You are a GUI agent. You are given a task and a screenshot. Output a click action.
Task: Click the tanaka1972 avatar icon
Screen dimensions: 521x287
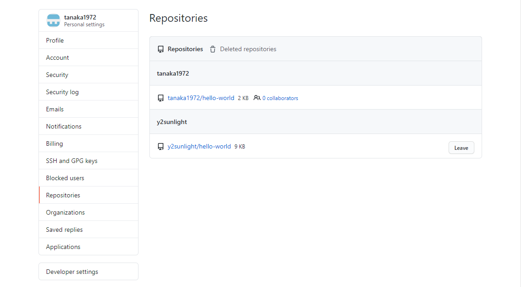(53, 20)
